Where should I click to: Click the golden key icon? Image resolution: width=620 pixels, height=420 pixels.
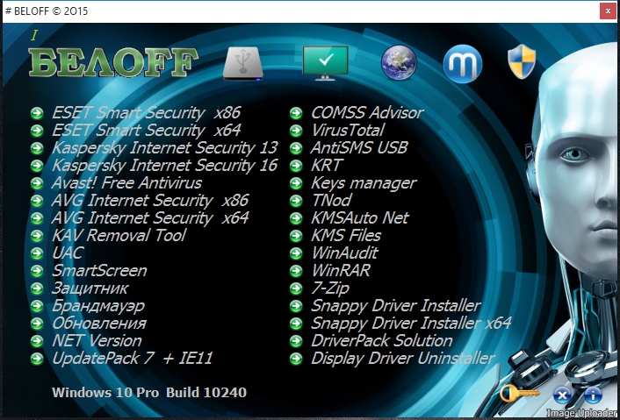(x=519, y=393)
